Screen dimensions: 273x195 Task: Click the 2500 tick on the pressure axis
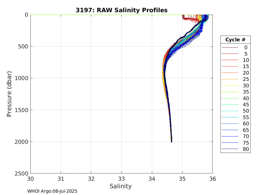pyautogui.click(x=23, y=173)
